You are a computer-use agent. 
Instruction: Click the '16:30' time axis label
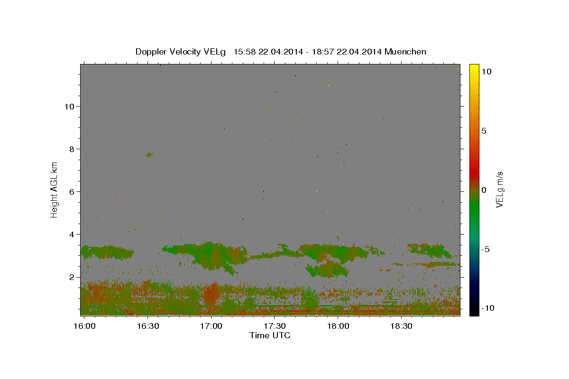[147, 326]
